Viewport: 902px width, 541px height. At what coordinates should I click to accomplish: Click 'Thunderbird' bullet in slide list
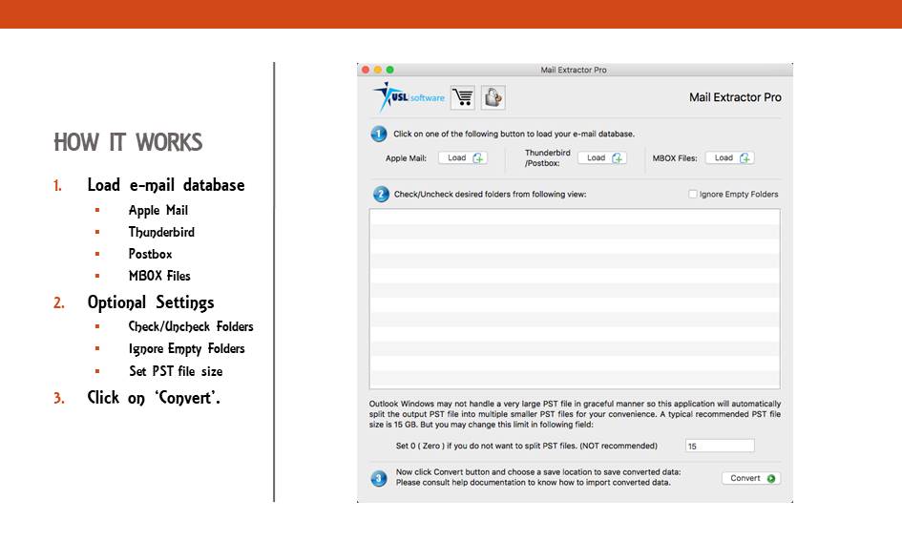coord(161,232)
